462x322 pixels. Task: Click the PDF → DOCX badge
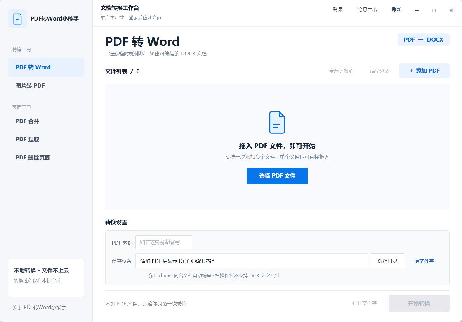(x=423, y=40)
